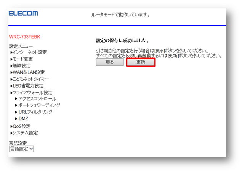Collapse the ファイアウォール設定 section
The image size is (242, 173).
tap(32, 93)
